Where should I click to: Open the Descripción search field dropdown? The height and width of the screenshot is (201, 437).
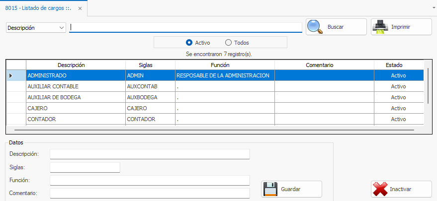pos(62,28)
